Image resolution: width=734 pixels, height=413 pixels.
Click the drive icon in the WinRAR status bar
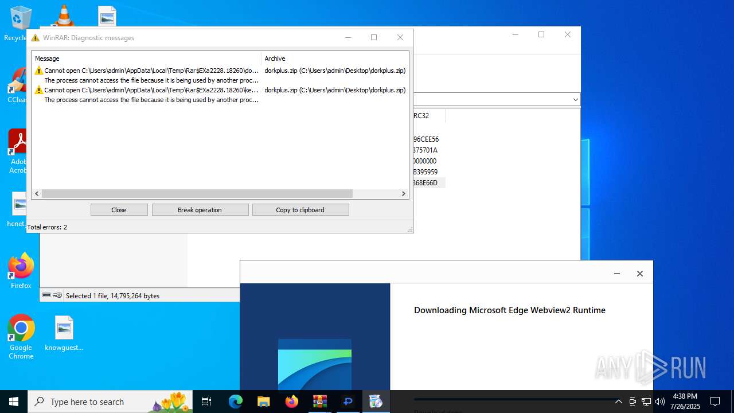click(47, 295)
